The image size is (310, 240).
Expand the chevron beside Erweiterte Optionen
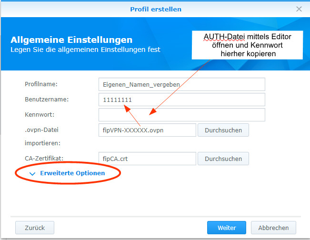32,174
